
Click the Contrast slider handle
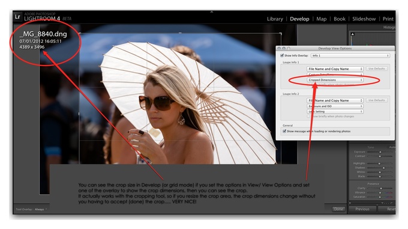(380, 156)
